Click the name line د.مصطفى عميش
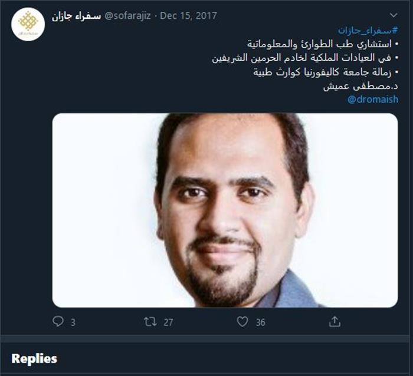Image resolution: width=413 pixels, height=376 pixels. point(360,86)
